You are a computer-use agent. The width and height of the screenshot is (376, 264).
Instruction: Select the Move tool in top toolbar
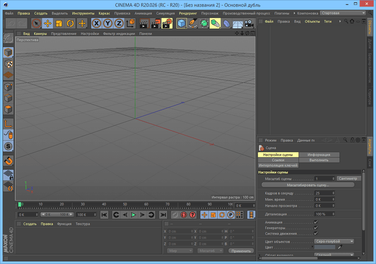click(48, 24)
